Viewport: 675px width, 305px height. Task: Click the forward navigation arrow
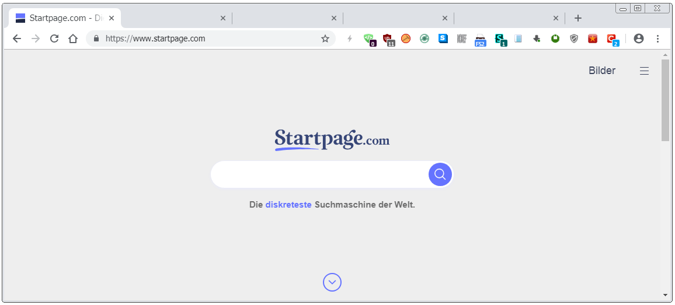click(x=36, y=38)
